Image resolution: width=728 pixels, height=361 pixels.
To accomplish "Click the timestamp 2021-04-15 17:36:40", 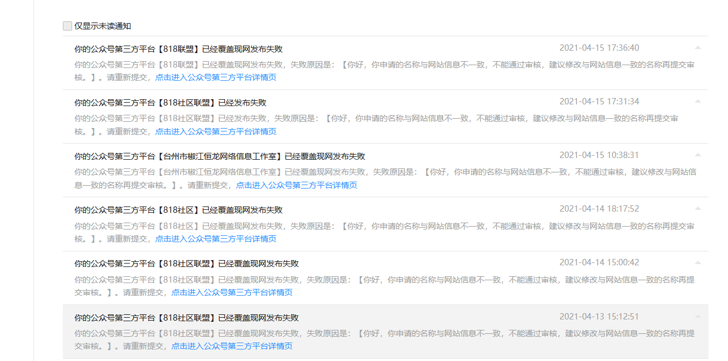I will tap(599, 48).
